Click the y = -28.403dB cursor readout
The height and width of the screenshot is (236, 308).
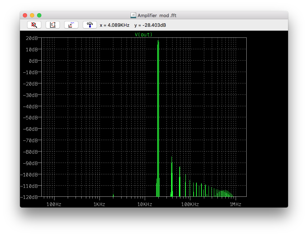[150, 25]
